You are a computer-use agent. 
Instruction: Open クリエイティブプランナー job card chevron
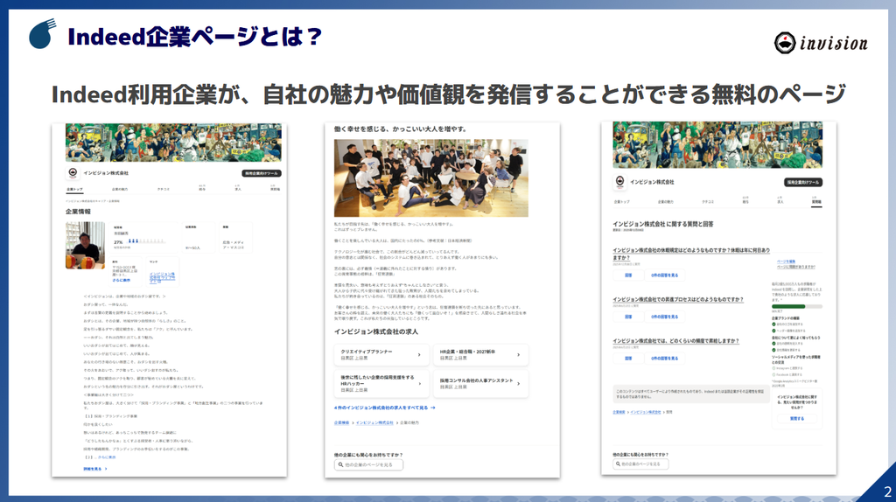pos(419,355)
